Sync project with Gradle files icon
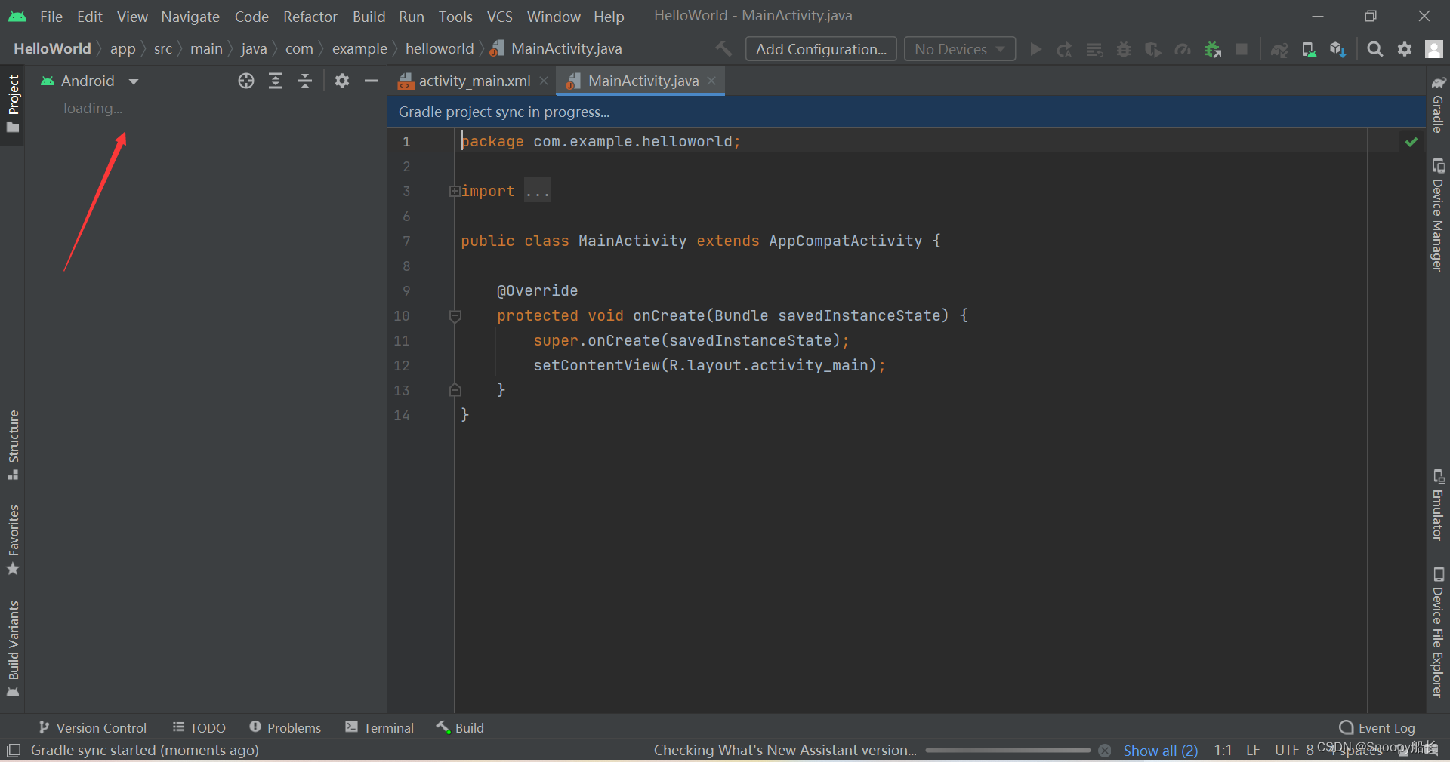This screenshot has height=762, width=1450. click(1279, 49)
